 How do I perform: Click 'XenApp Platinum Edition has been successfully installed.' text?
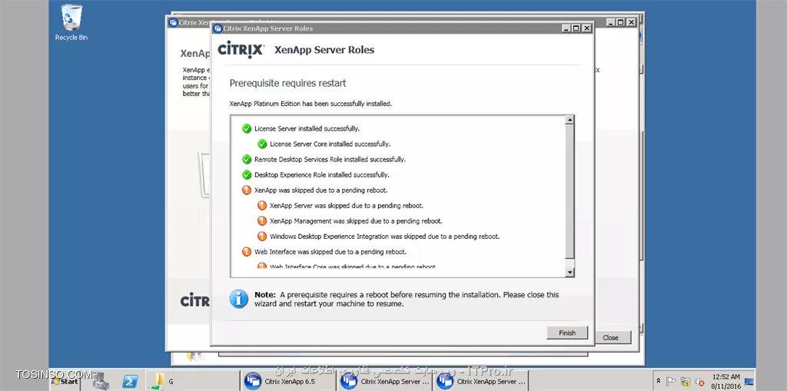(310, 104)
